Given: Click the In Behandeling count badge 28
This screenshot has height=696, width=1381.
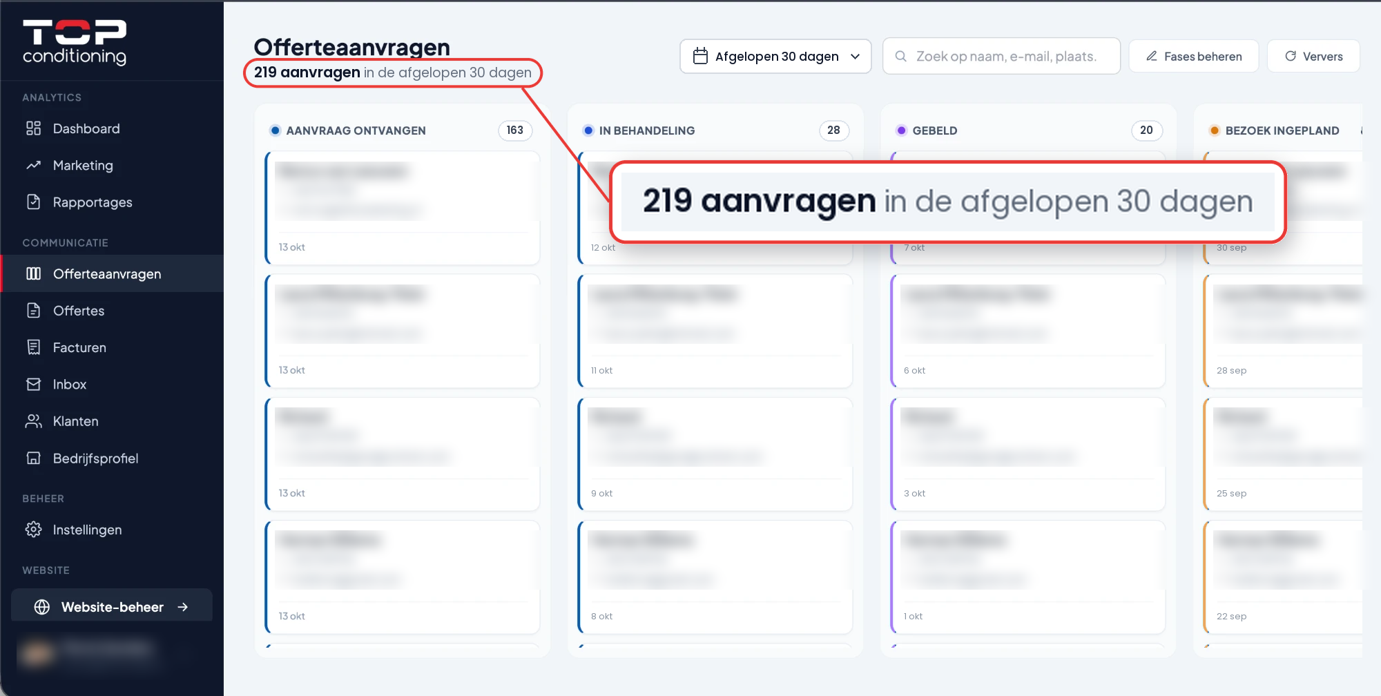Looking at the screenshot, I should 833,130.
